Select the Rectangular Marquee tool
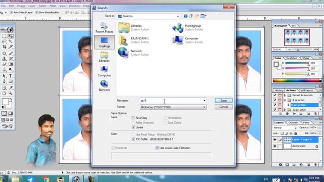The height and width of the screenshot is (182, 324). tap(4, 36)
